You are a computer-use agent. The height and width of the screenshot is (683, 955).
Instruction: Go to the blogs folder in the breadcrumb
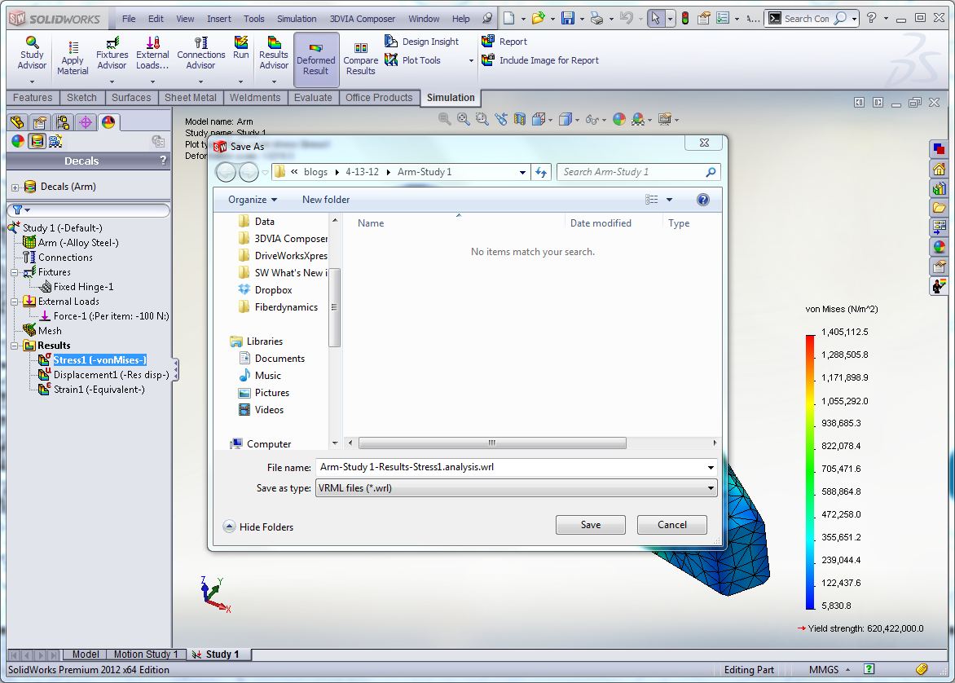[x=315, y=173]
